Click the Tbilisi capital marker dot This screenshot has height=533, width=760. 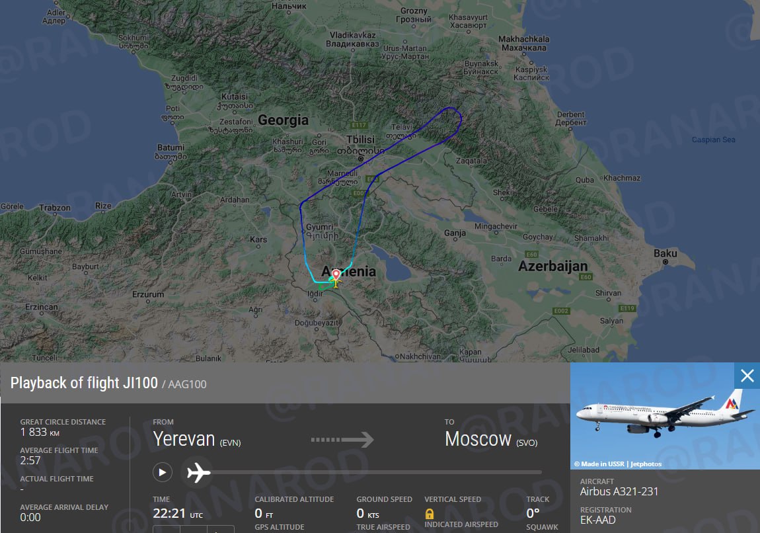click(x=361, y=159)
